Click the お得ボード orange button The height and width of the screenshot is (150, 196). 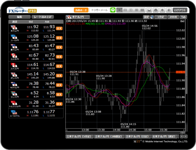click(x=81, y=10)
